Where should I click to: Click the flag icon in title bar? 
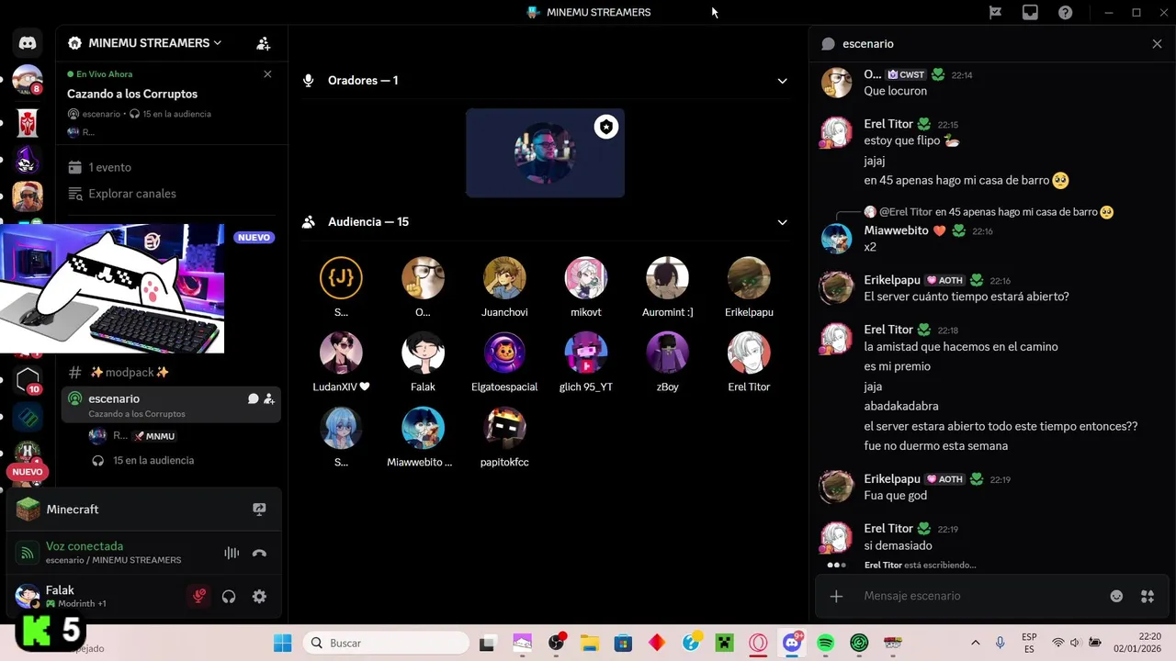coord(995,13)
